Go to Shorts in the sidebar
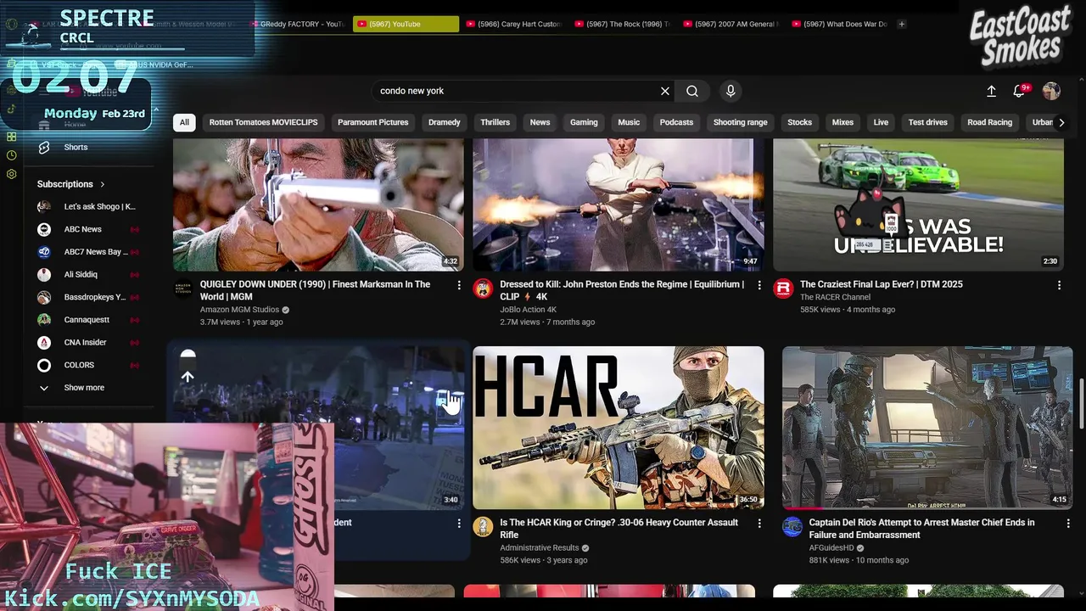1086x611 pixels. coord(76,147)
